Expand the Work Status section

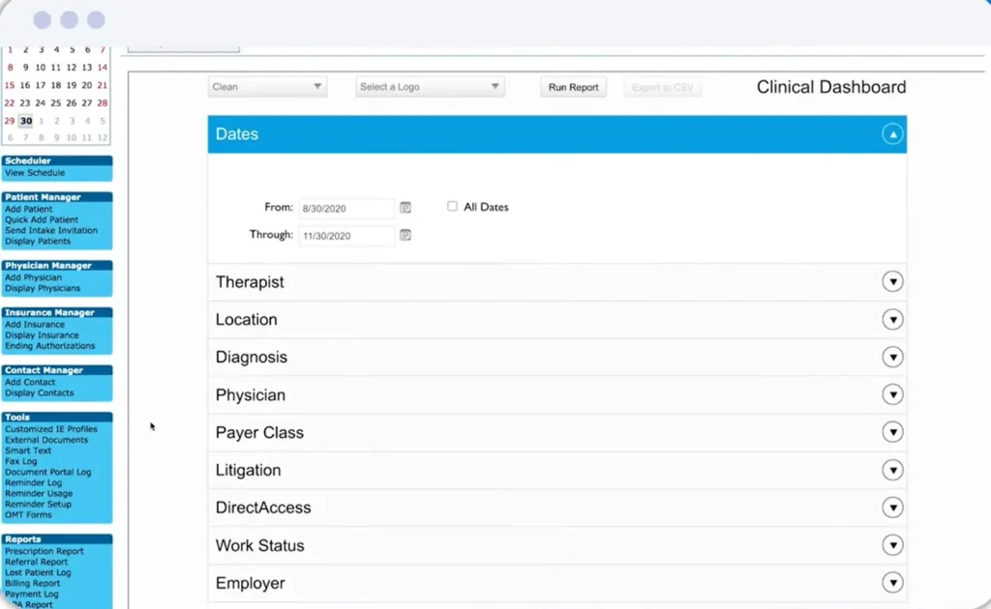pyautogui.click(x=892, y=545)
